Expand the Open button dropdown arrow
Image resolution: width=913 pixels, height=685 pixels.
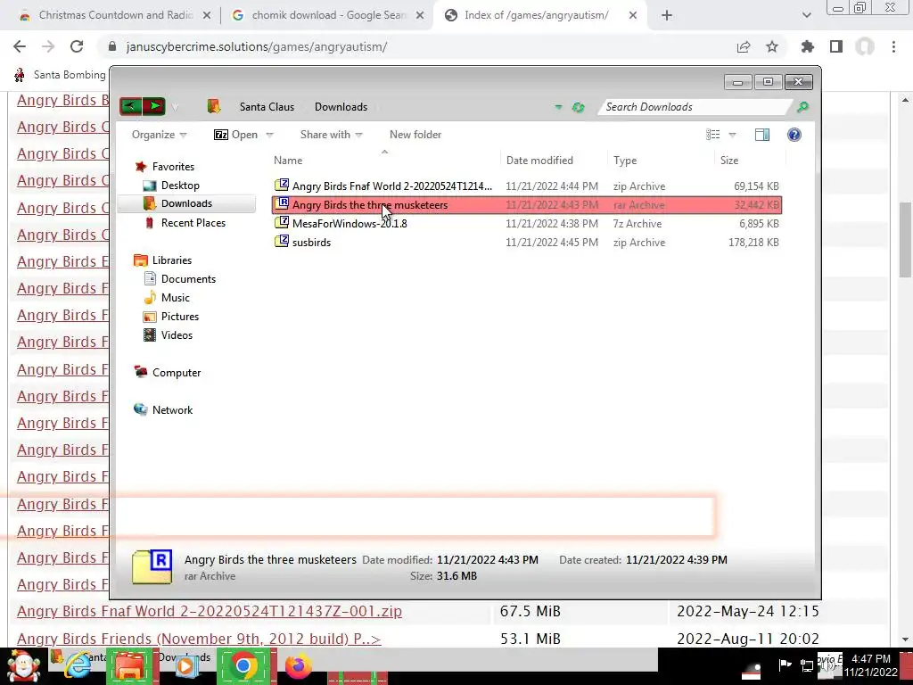(x=269, y=135)
